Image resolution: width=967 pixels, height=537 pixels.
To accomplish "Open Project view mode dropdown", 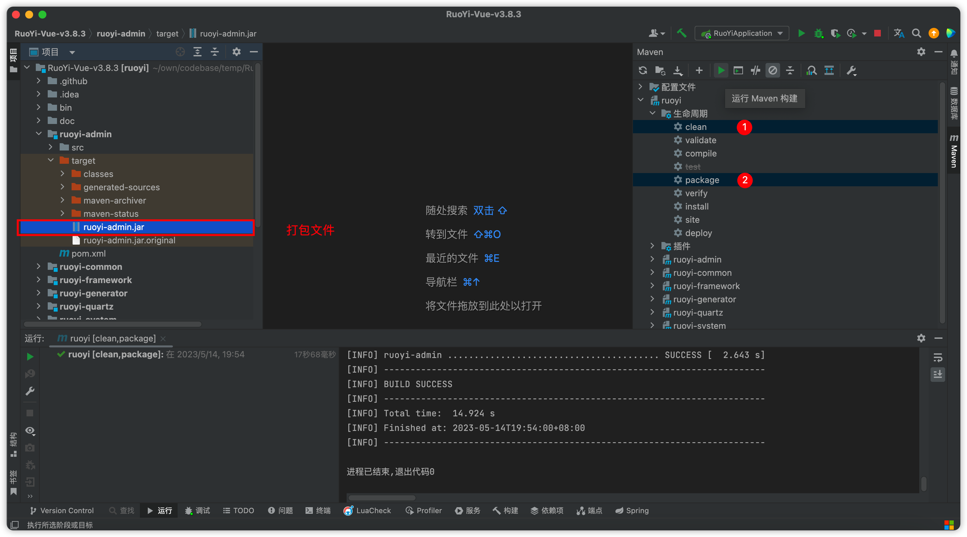I will 73,52.
